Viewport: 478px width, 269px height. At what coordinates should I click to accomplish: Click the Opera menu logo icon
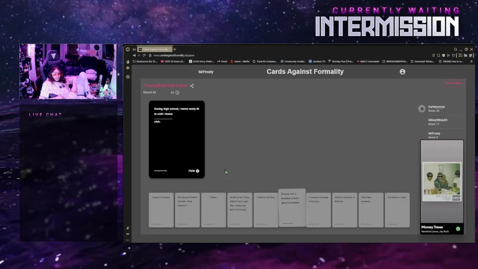pos(128,49)
